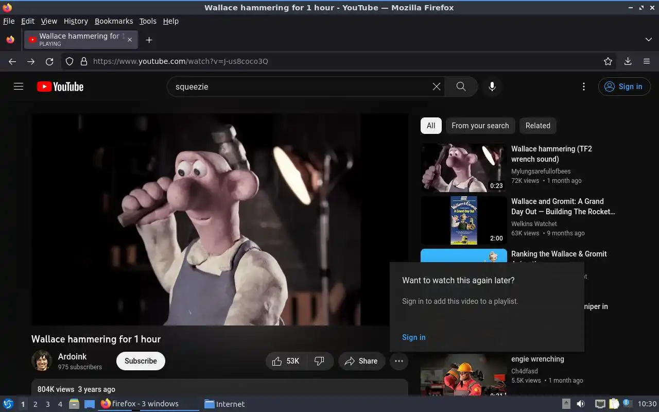Open the clipboard tray icon

tap(614, 404)
